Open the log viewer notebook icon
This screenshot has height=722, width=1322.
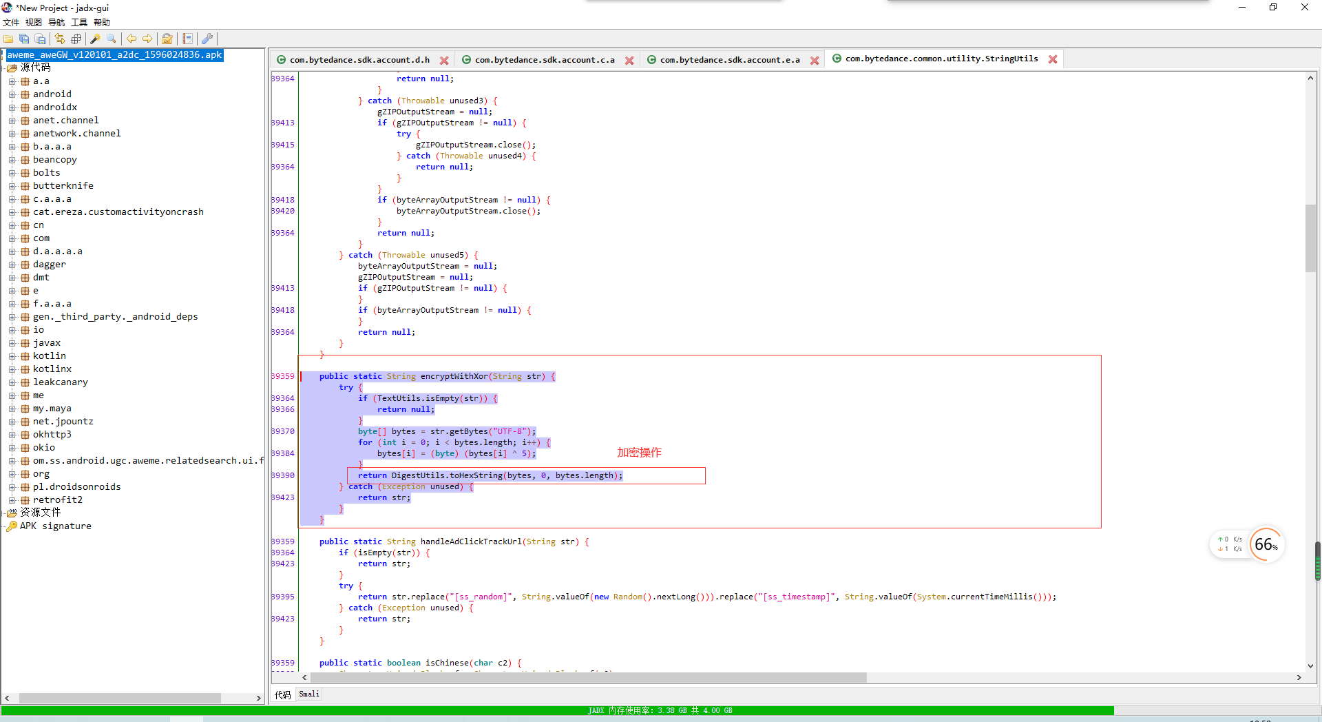pos(187,39)
